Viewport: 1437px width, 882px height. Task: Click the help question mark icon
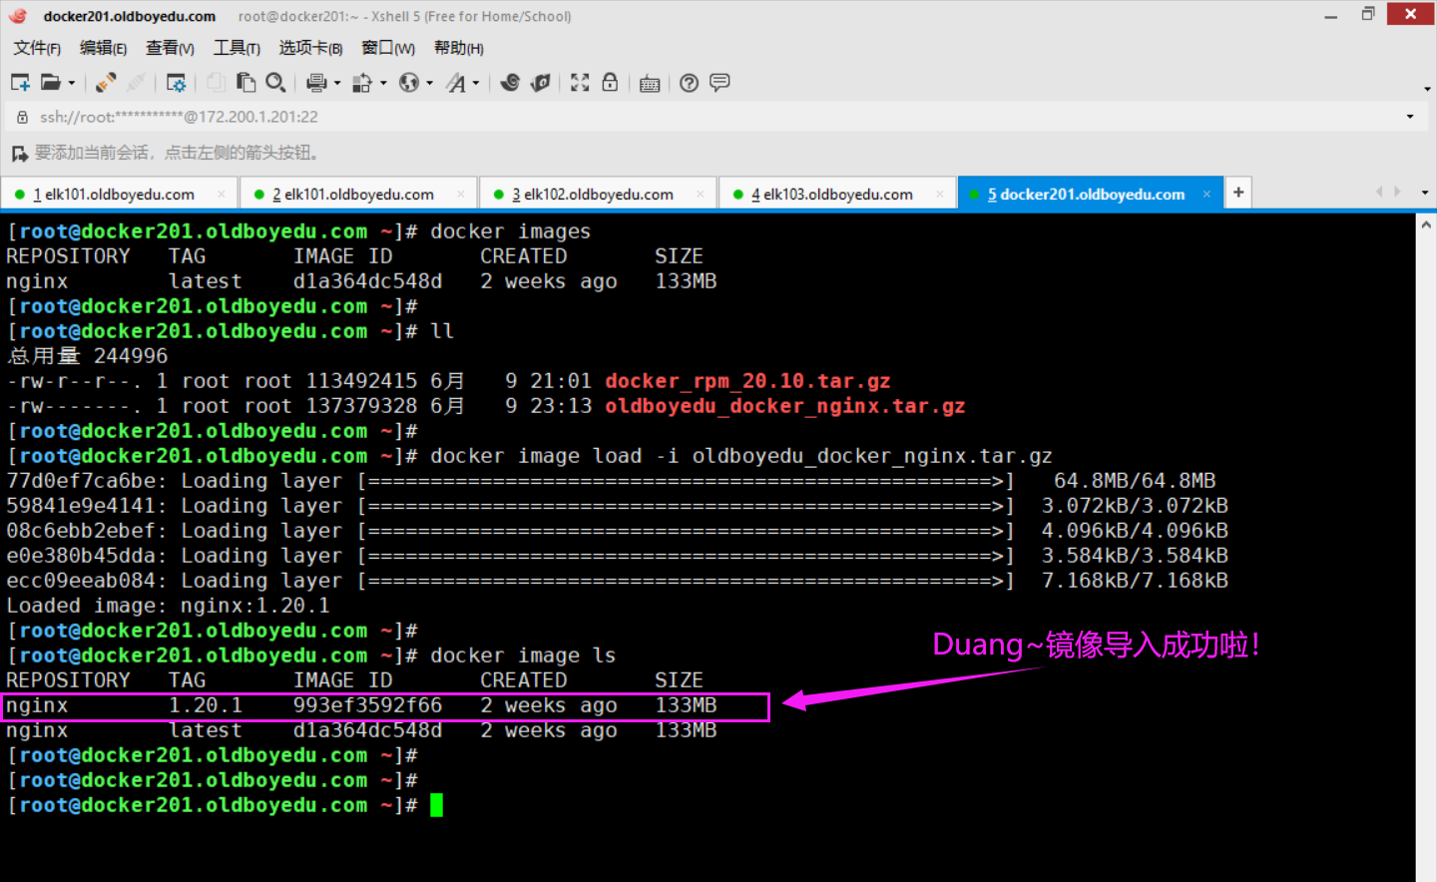pyautogui.click(x=689, y=83)
